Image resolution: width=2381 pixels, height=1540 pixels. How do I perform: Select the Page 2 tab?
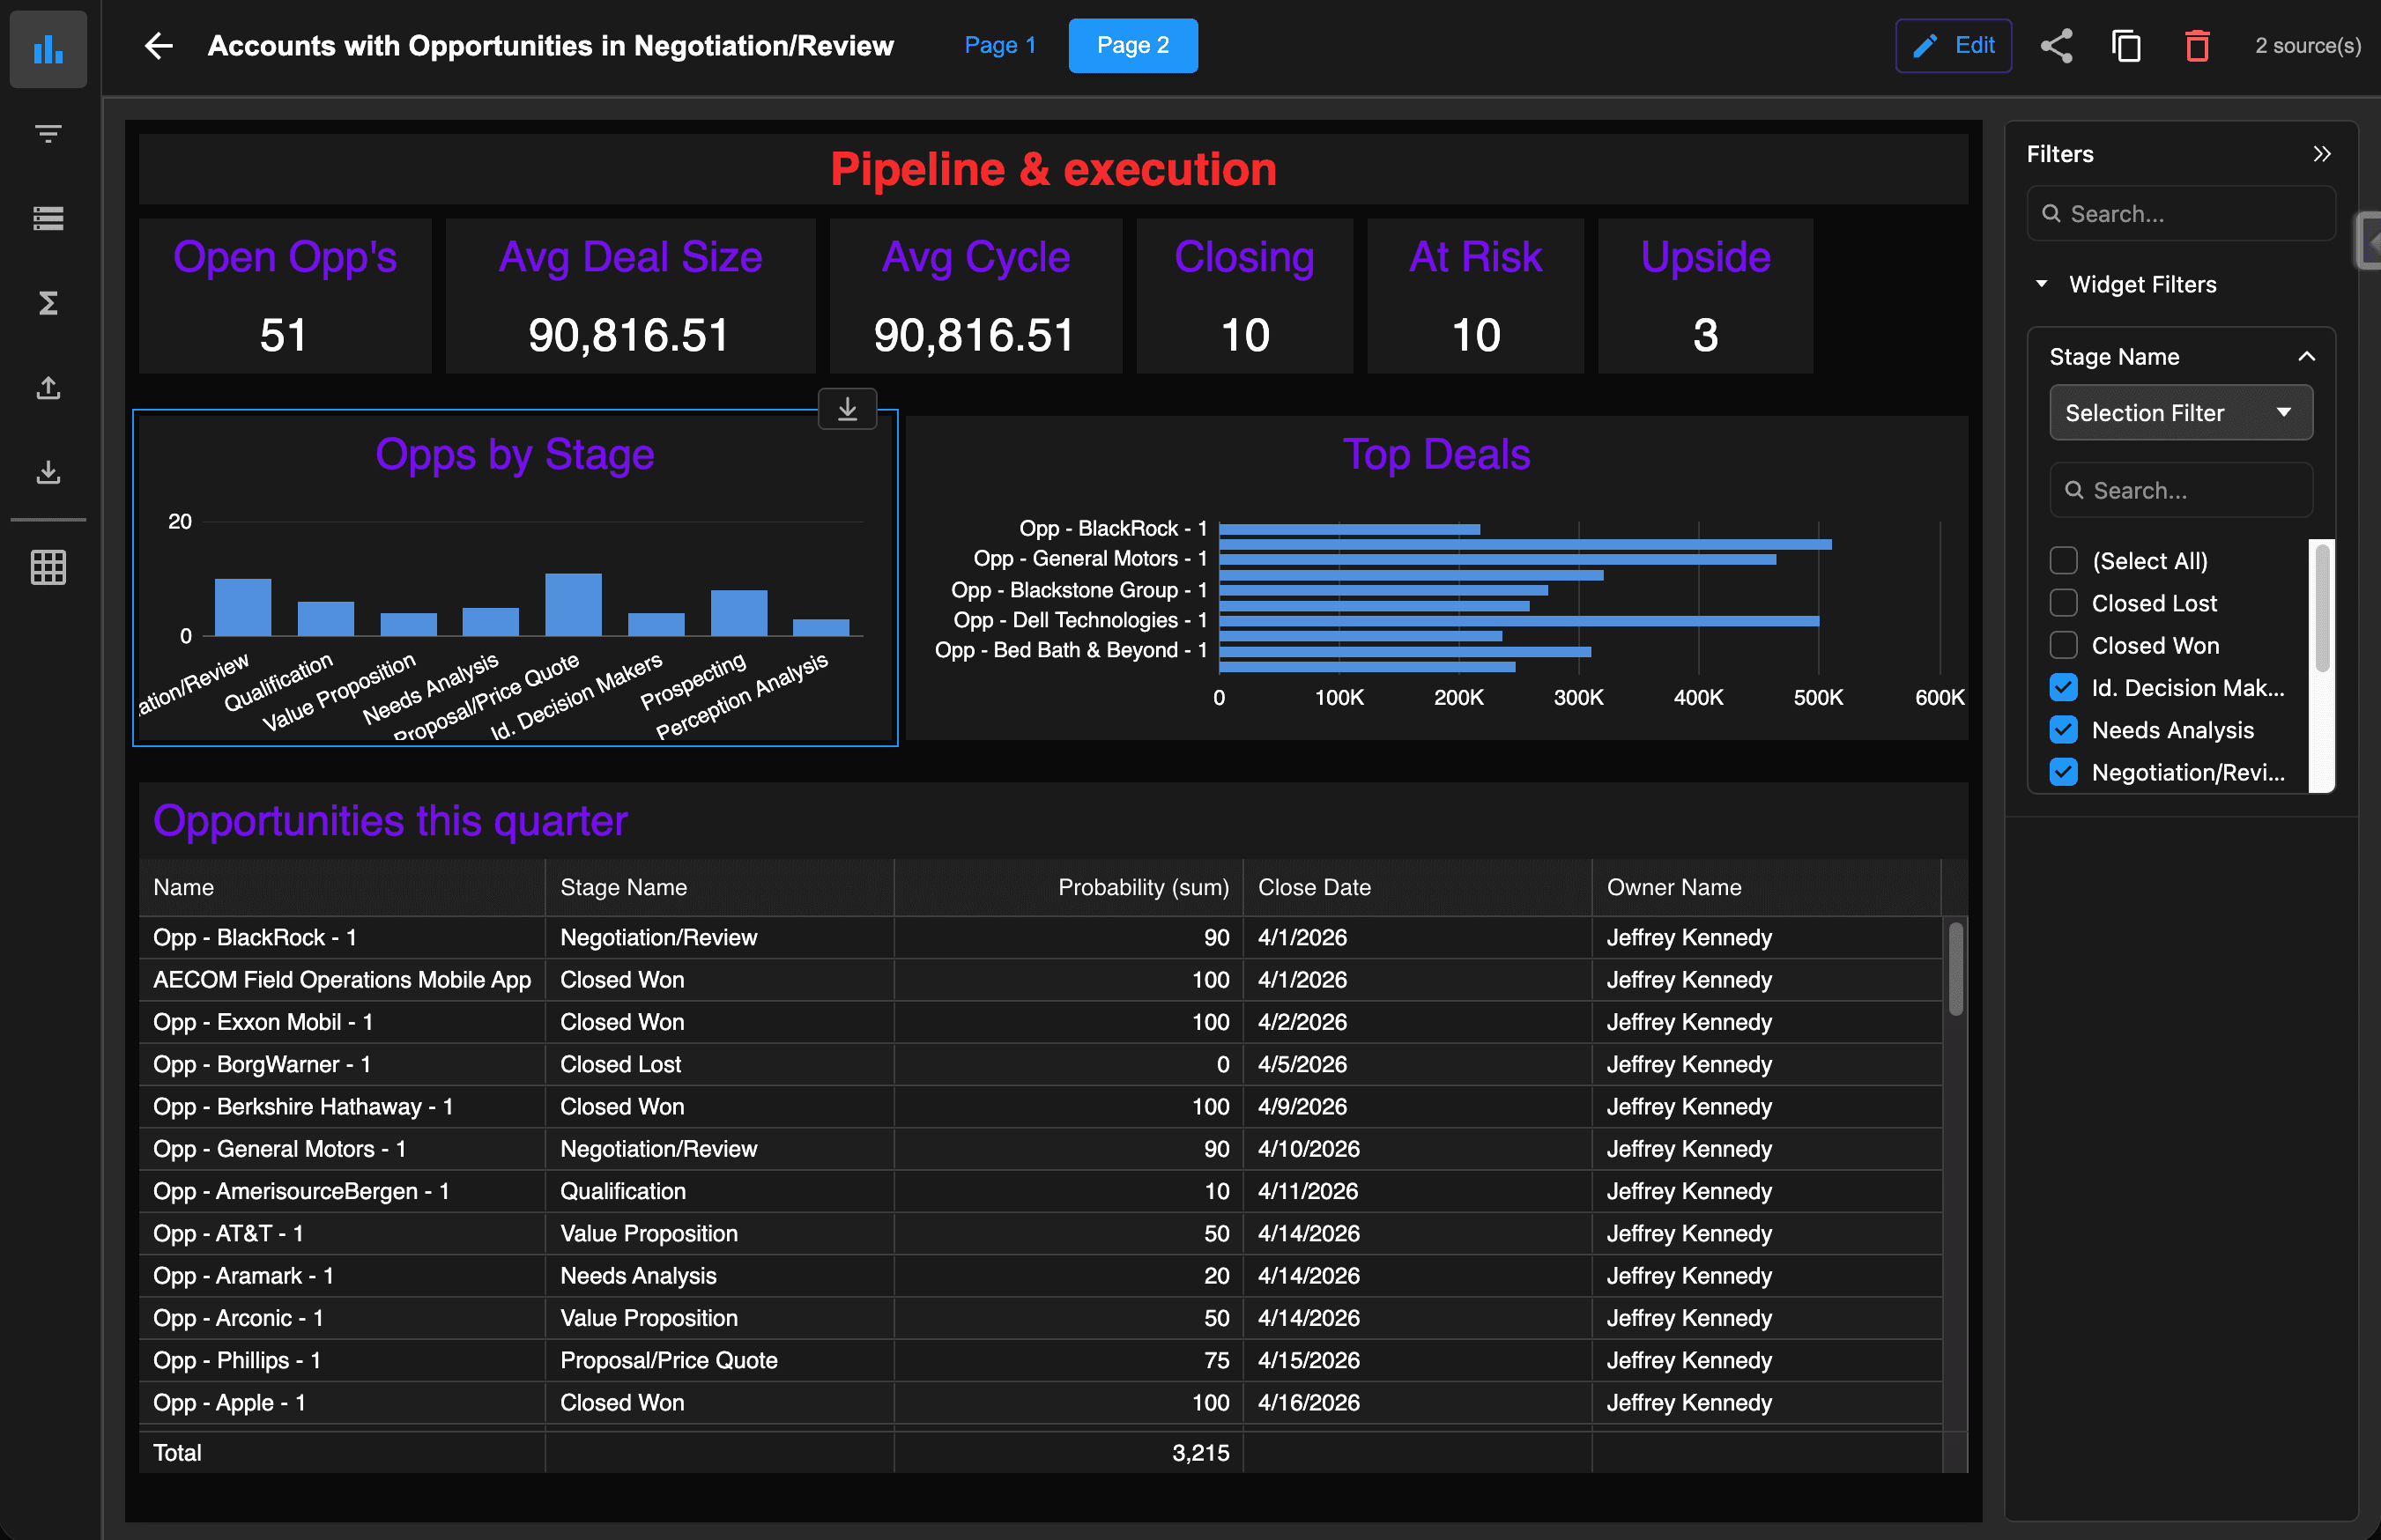[1132, 46]
